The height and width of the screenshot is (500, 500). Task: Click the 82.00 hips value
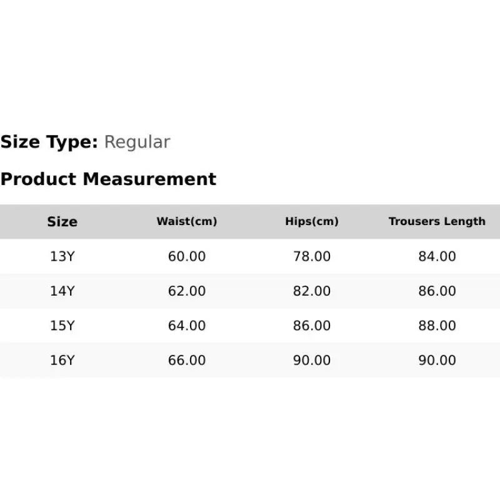[x=312, y=291]
